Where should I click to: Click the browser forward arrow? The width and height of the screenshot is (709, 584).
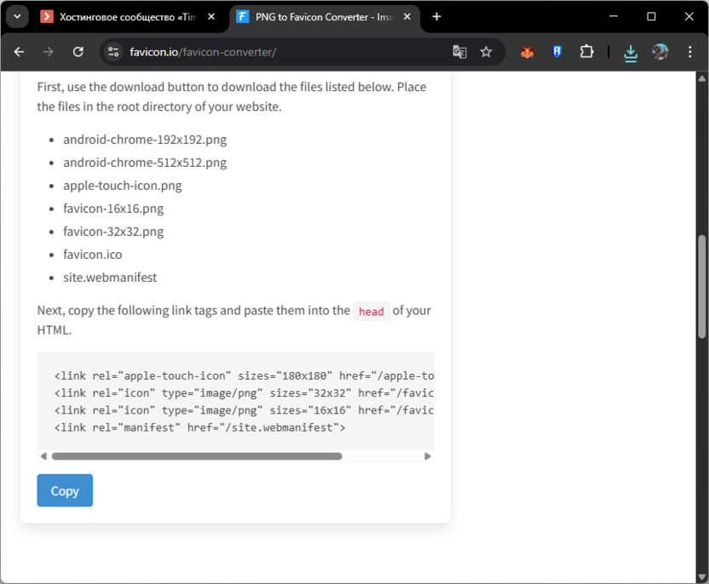click(x=48, y=52)
